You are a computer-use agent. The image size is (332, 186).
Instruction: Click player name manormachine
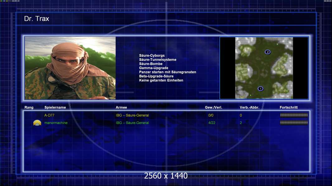56,123
